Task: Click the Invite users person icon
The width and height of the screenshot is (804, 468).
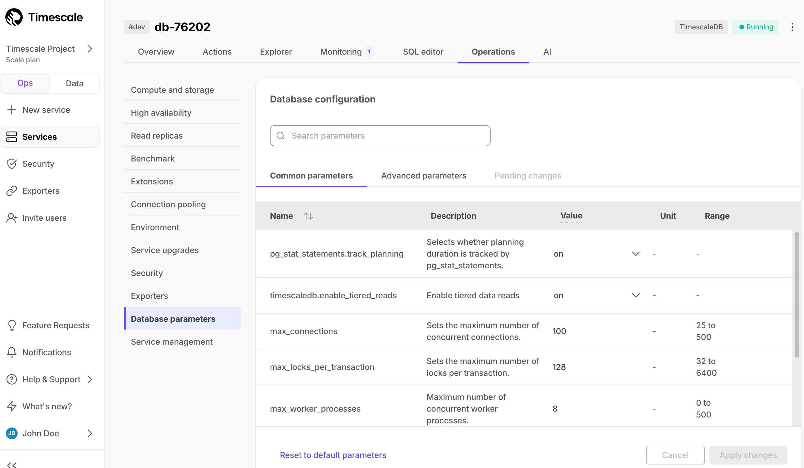Action: 11,218
